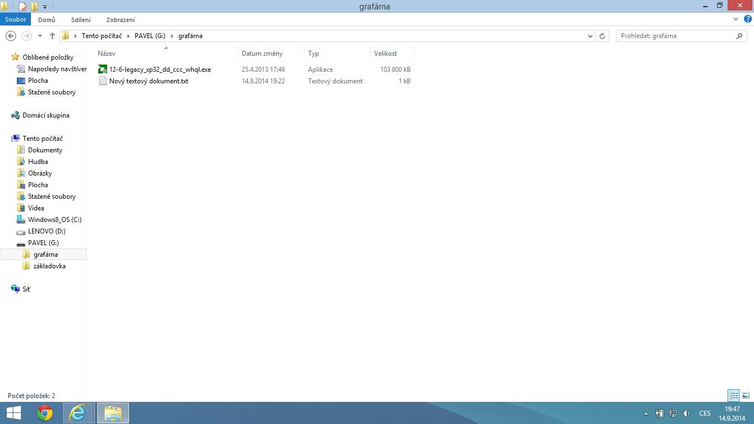Click the power battery tray icon
The width and height of the screenshot is (754, 424).
click(x=660, y=414)
